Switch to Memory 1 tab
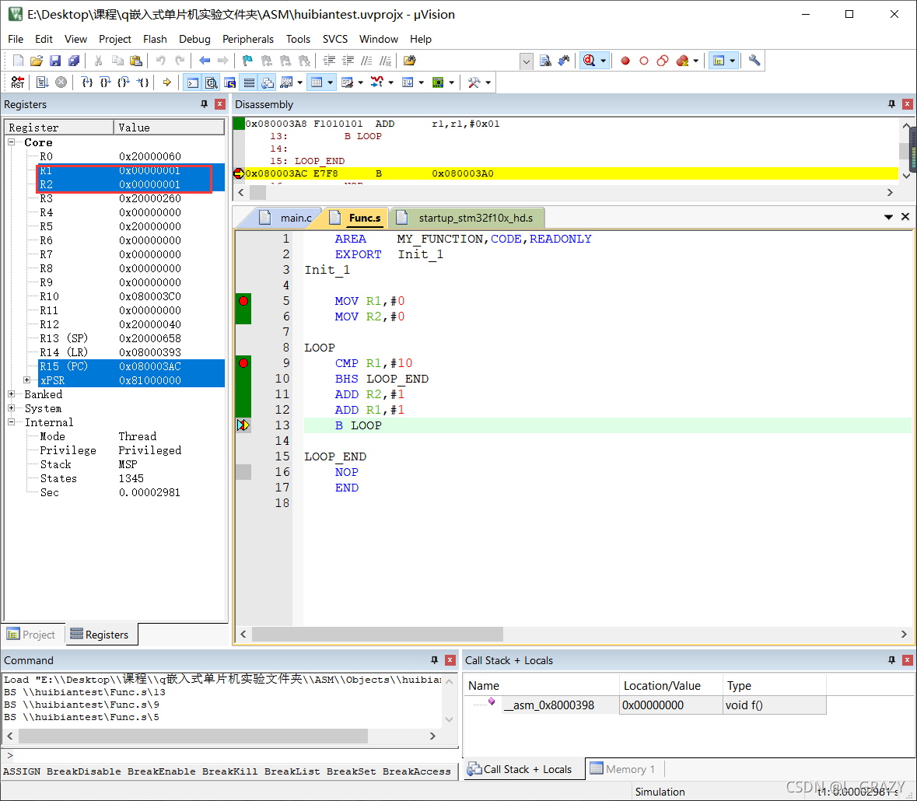This screenshot has height=801, width=917. 624,769
